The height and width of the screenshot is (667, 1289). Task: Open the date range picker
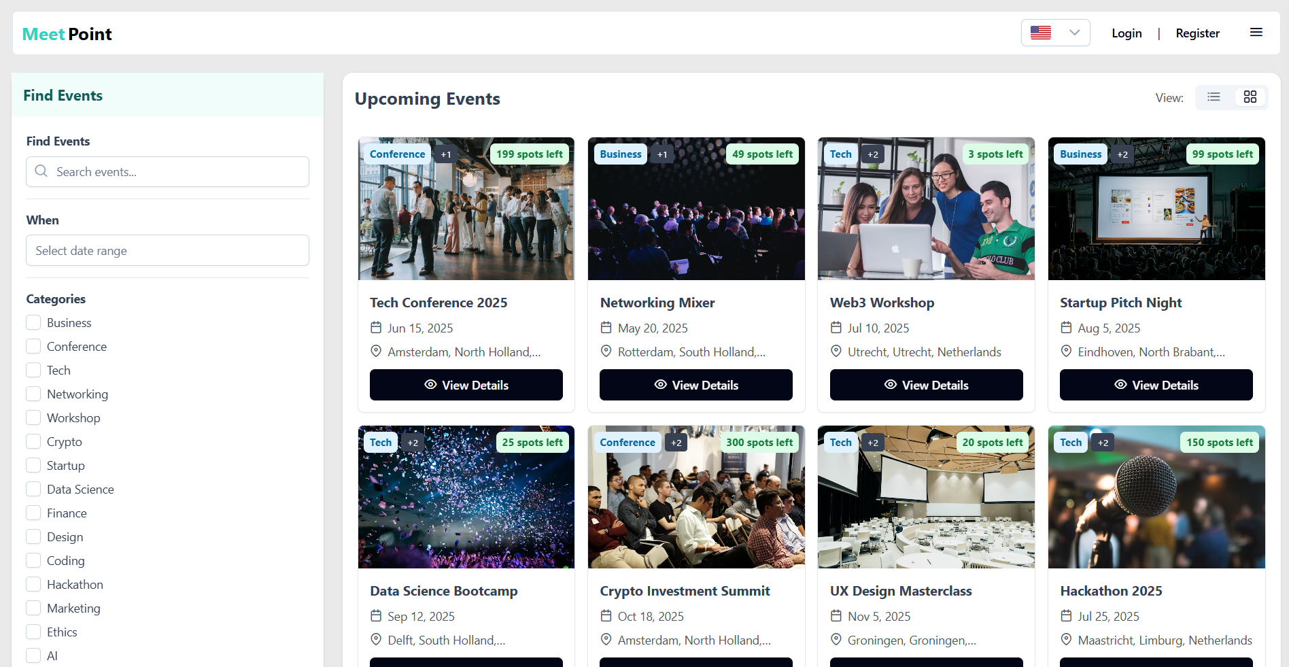(x=167, y=250)
